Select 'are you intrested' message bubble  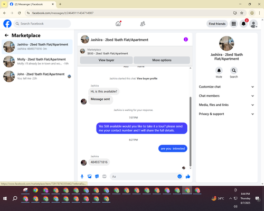[173, 149]
